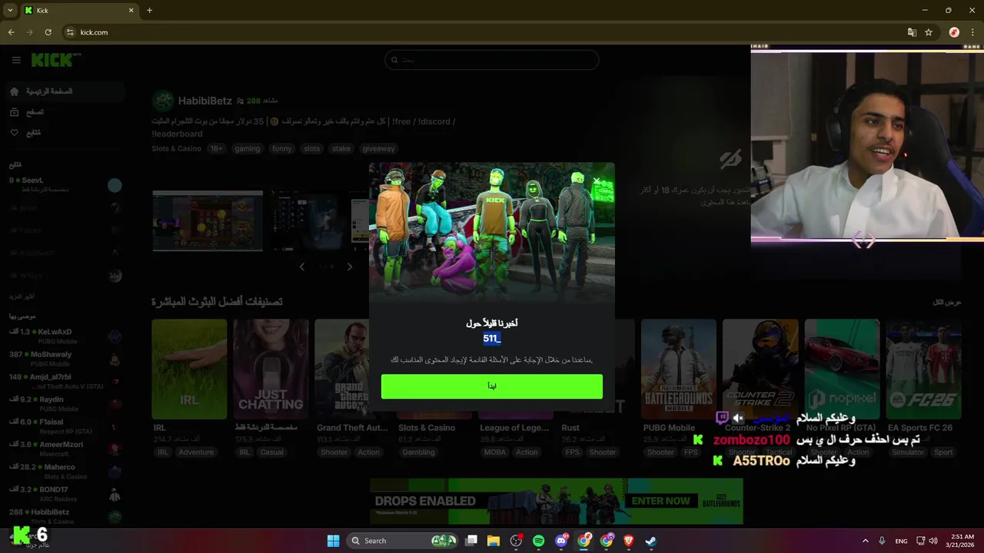Open Discord from taskbar
The width and height of the screenshot is (984, 553).
click(561, 541)
